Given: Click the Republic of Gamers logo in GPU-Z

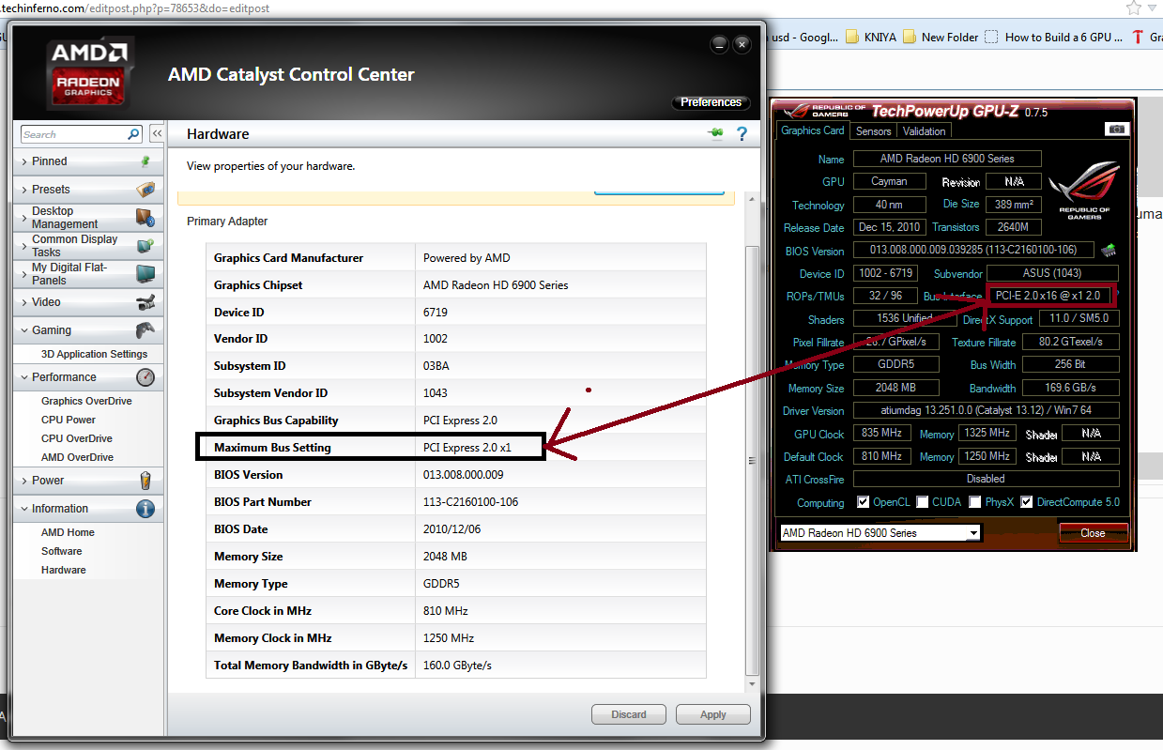Looking at the screenshot, I should (1084, 190).
